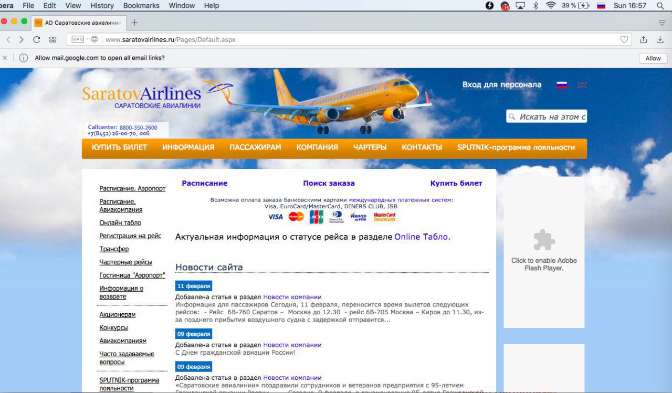
Task: Open the Расписание heading link
Action: pyautogui.click(x=205, y=183)
